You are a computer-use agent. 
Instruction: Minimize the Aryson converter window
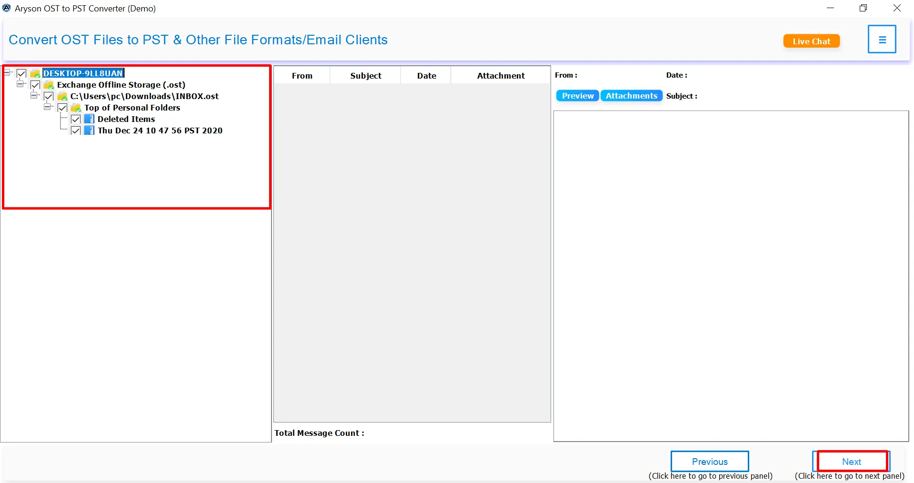coord(831,8)
